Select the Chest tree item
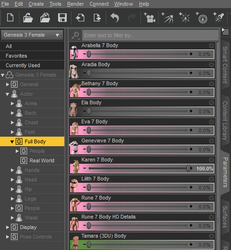 pos(31,122)
